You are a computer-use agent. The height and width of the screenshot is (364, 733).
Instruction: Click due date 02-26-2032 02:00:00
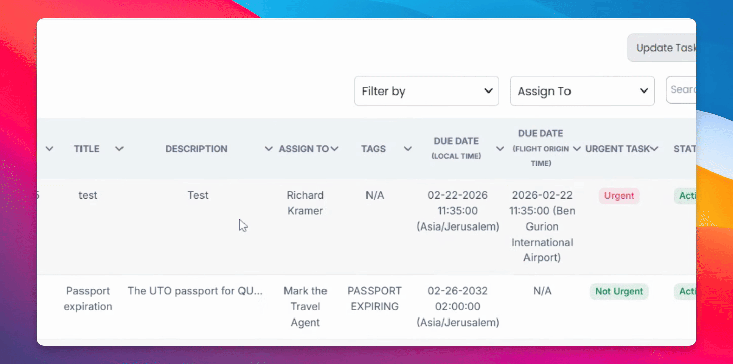pos(458,306)
